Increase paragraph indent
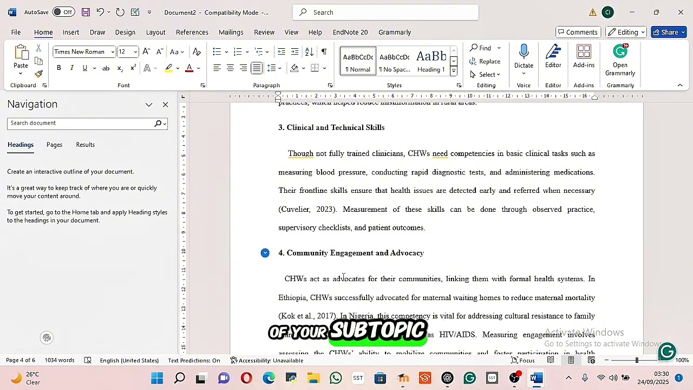Image resolution: width=693 pixels, height=390 pixels. pyautogui.click(x=295, y=51)
